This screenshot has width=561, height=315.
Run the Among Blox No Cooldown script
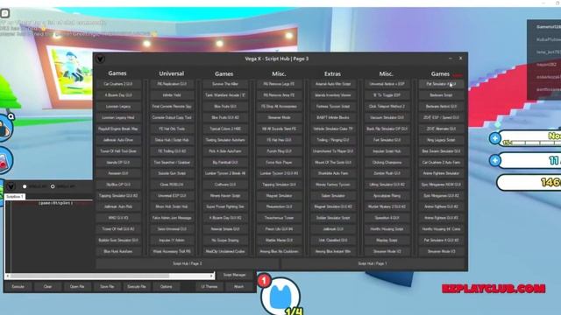tap(279, 251)
